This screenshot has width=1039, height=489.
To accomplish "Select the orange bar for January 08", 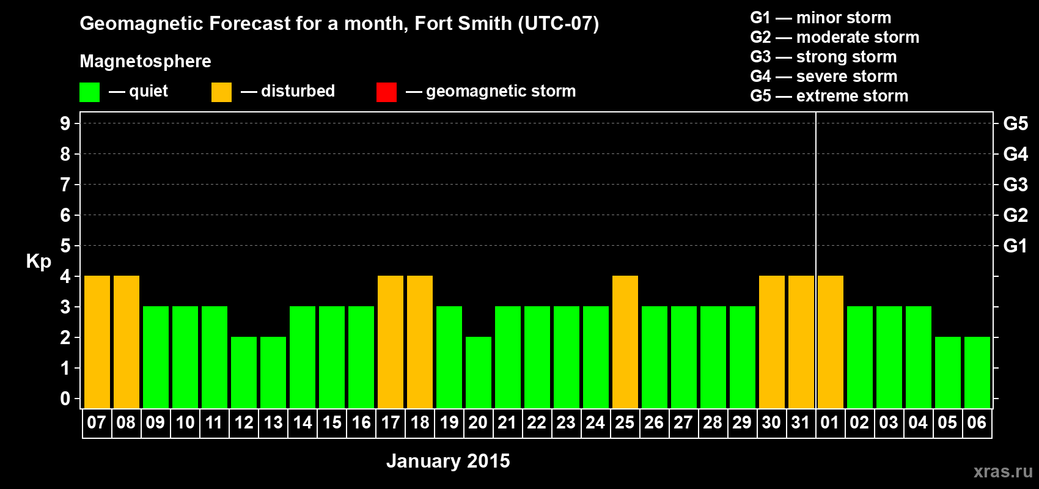I will (x=127, y=342).
